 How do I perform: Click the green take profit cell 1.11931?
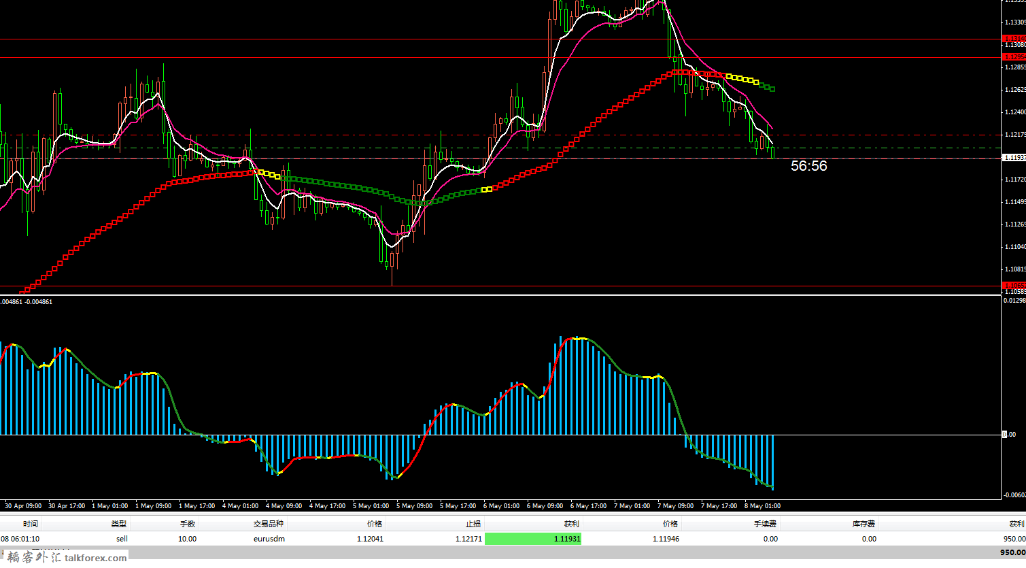point(533,539)
